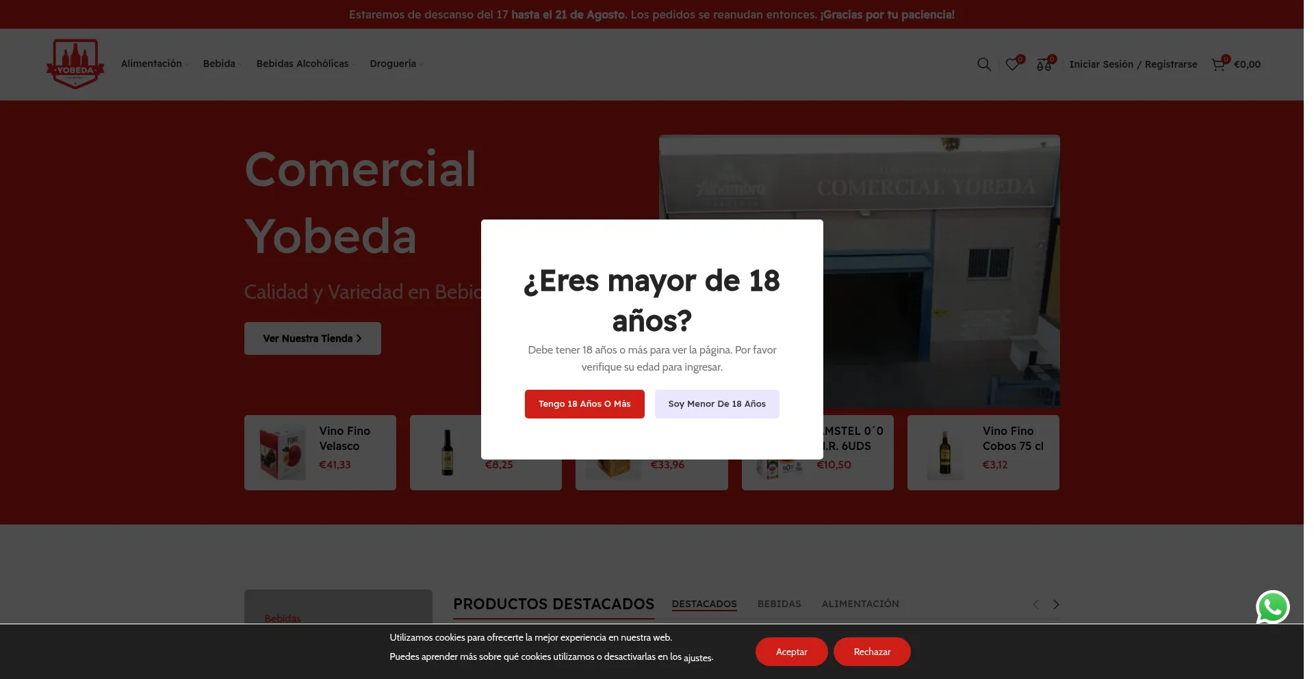Open the shopping cart icon
The height and width of the screenshot is (679, 1314).
pyautogui.click(x=1219, y=64)
